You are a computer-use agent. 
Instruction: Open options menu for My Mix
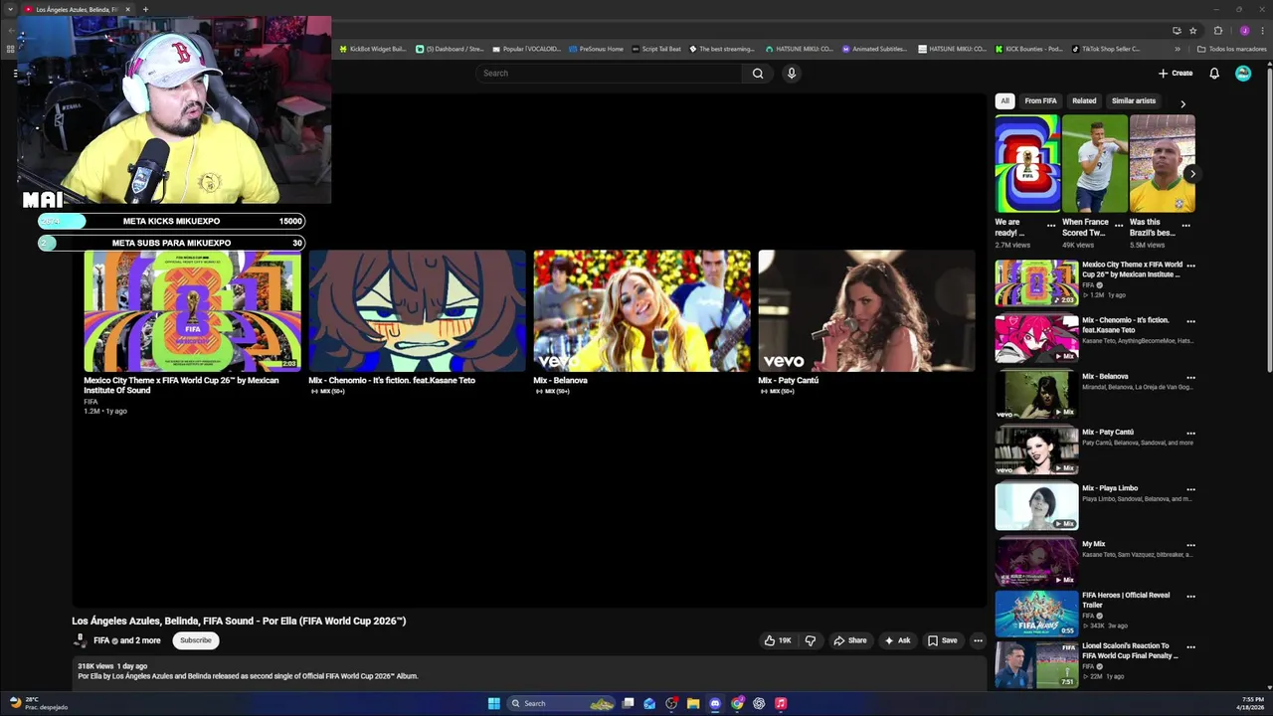pos(1190,545)
